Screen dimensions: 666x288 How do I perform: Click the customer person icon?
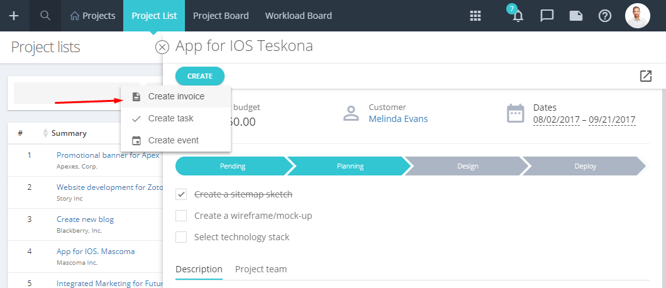(x=352, y=113)
